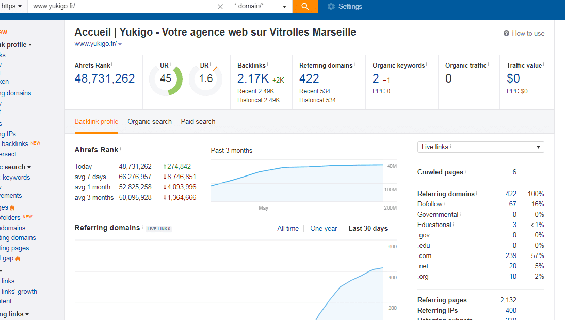Click Referring IPs count 400
The width and height of the screenshot is (565, 320).
511,310
